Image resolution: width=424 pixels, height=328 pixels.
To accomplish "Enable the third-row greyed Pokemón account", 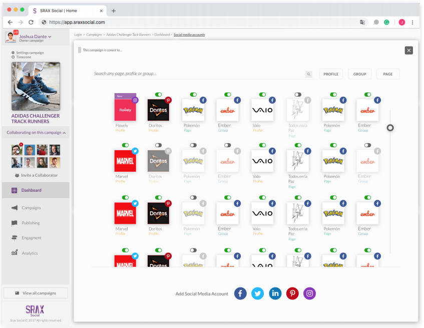I will [193, 198].
